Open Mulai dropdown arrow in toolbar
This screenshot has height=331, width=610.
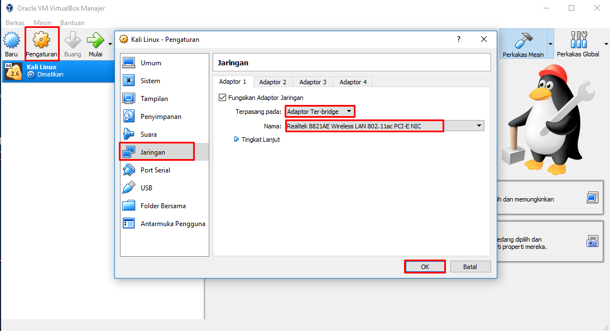point(110,44)
